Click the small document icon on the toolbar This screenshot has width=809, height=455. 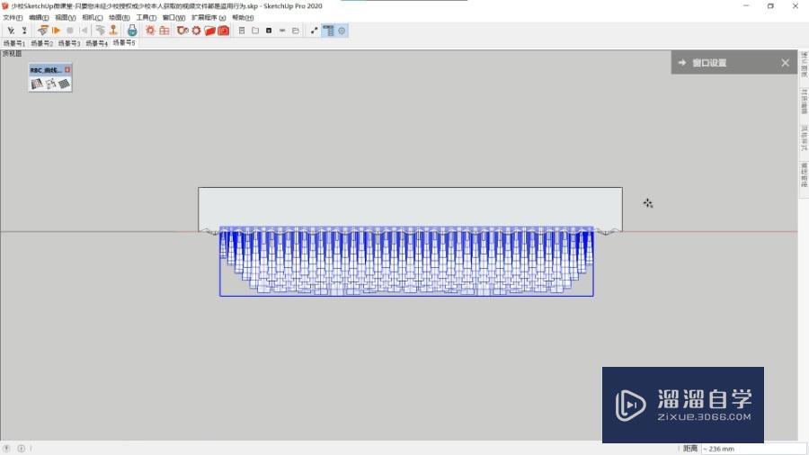point(242,31)
